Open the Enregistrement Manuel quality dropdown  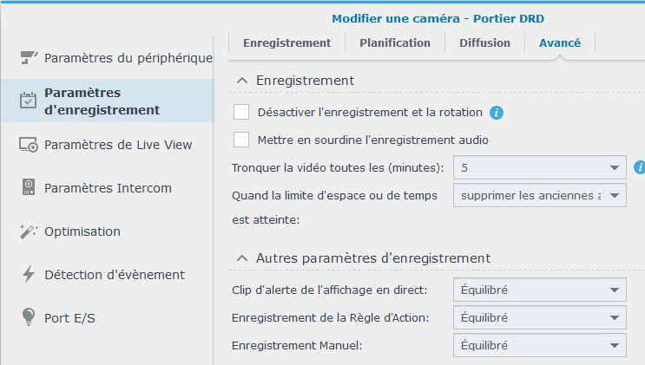[x=539, y=345]
